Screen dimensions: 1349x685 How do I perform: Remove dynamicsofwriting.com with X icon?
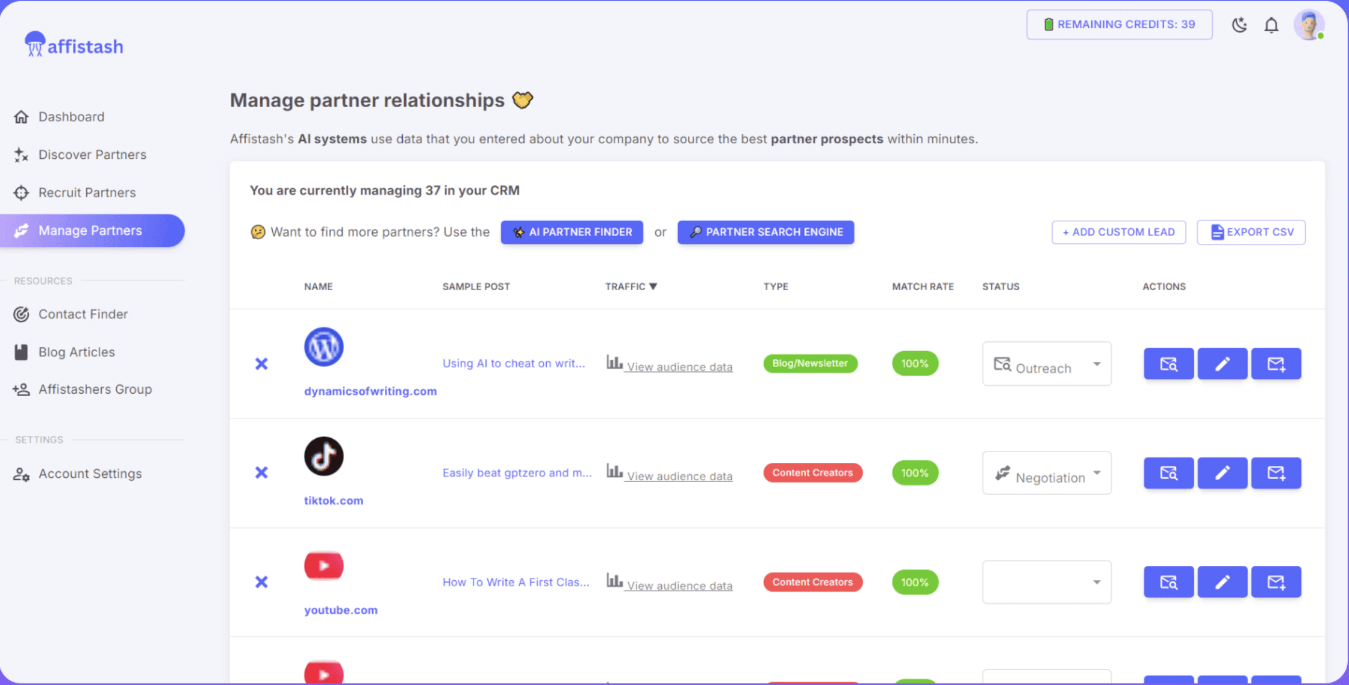[261, 364]
